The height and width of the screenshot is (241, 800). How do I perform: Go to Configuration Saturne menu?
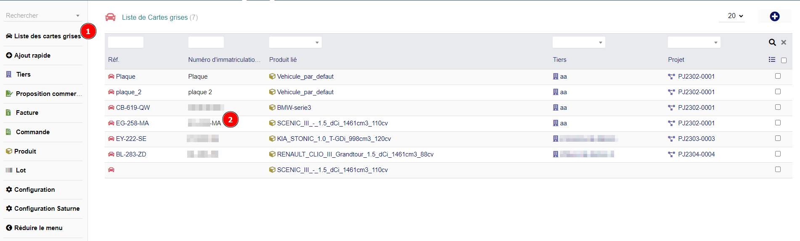47,209
